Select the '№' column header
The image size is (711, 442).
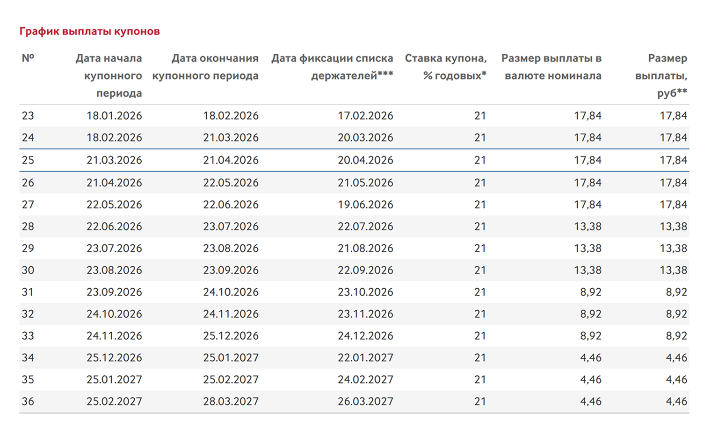pyautogui.click(x=28, y=58)
